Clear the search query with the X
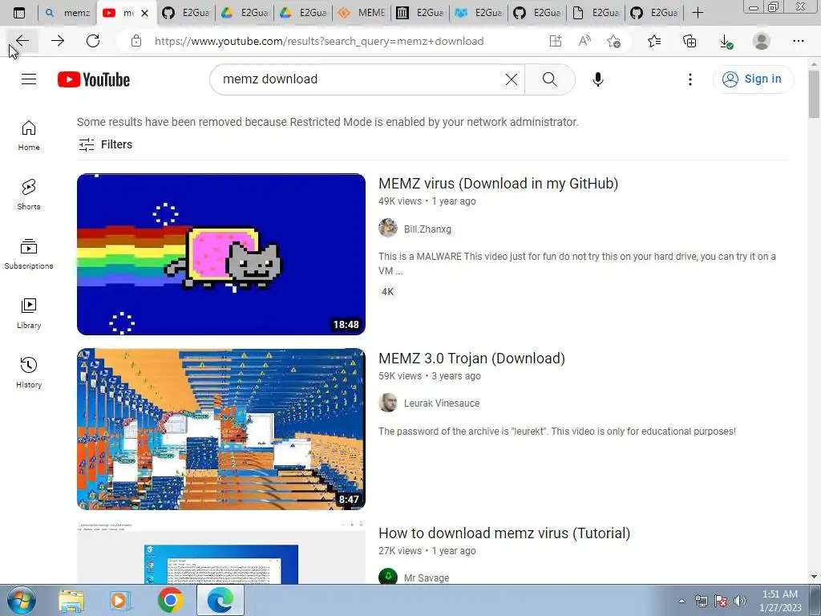 click(x=511, y=79)
